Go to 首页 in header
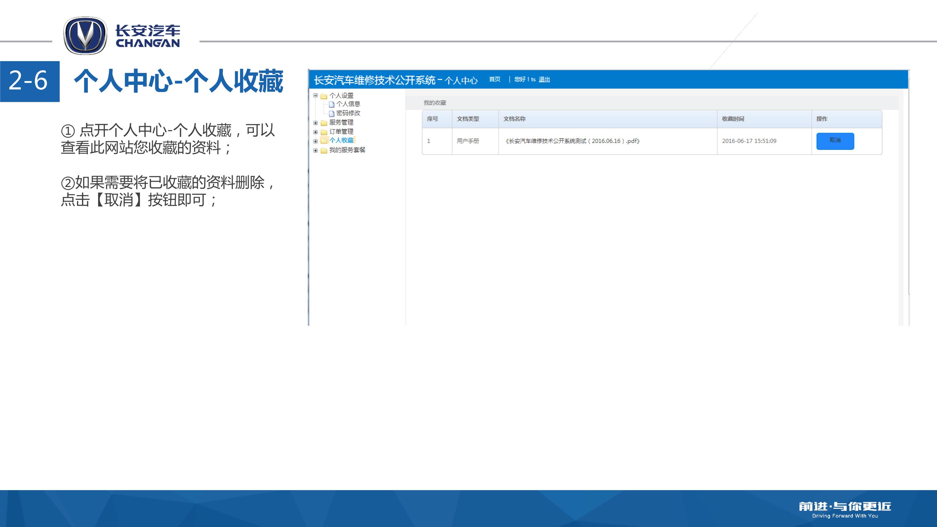Viewport: 937px width, 527px height. click(x=494, y=79)
